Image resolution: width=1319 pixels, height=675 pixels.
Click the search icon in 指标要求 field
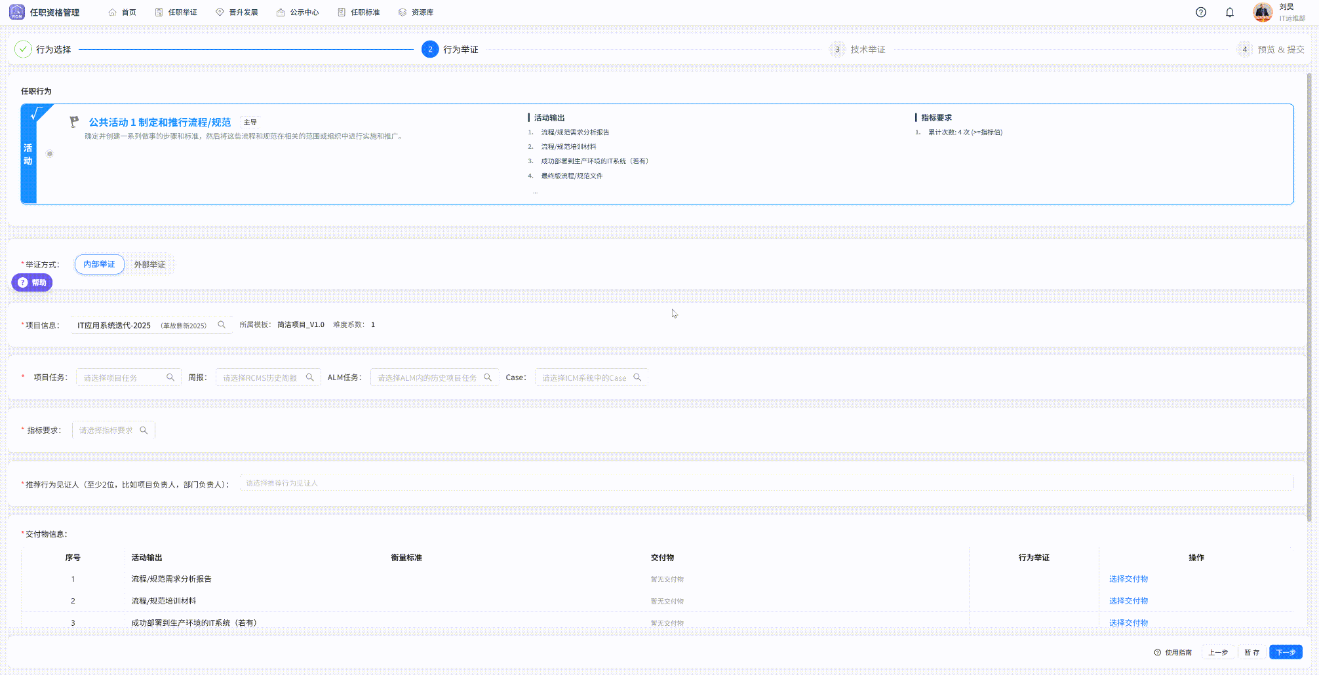point(144,431)
